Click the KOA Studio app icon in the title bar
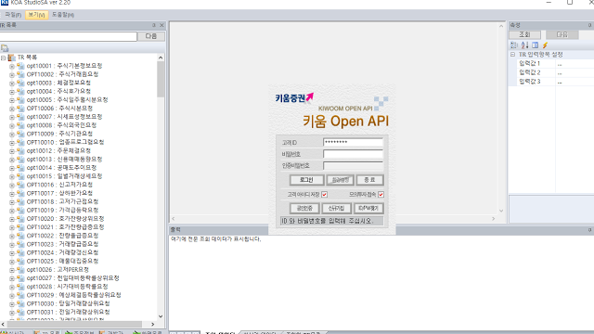 click(4, 2)
